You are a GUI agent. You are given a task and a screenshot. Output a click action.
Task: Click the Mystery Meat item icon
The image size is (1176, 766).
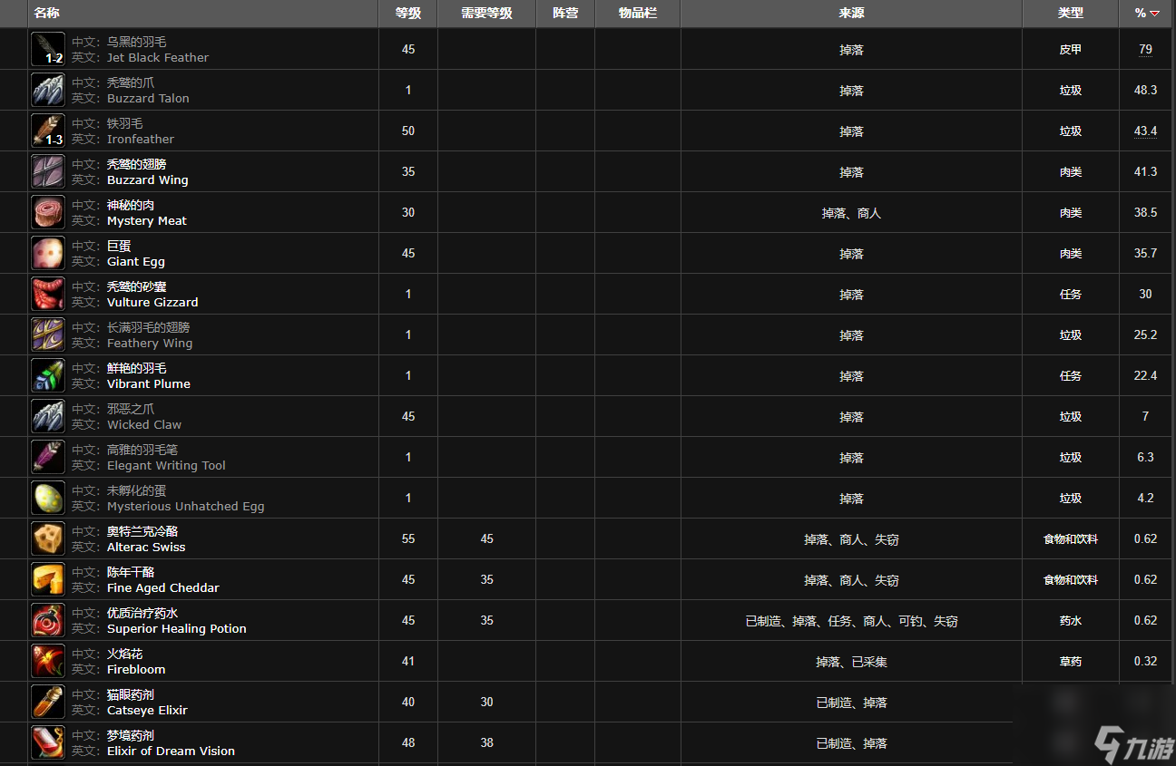tap(48, 213)
